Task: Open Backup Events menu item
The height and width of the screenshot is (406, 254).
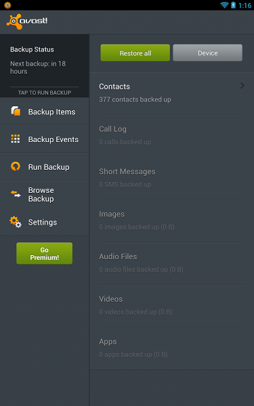Action: [x=45, y=139]
